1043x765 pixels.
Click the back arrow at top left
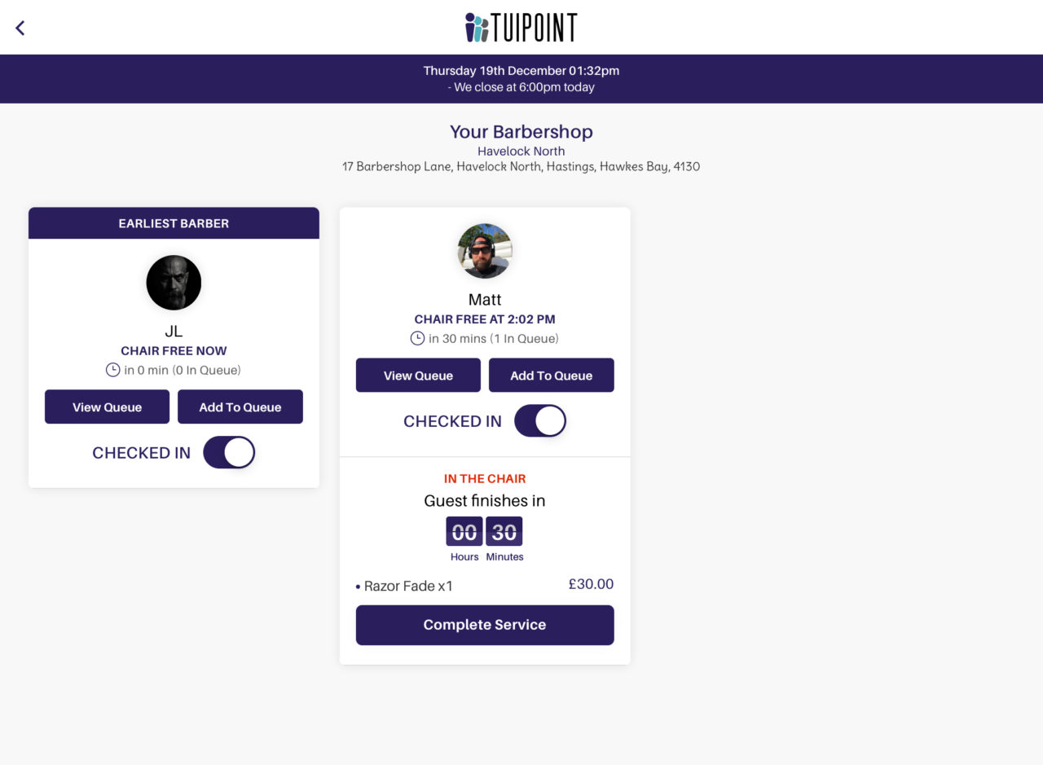coord(20,27)
